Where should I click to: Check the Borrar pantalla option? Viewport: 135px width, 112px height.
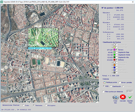(120, 83)
